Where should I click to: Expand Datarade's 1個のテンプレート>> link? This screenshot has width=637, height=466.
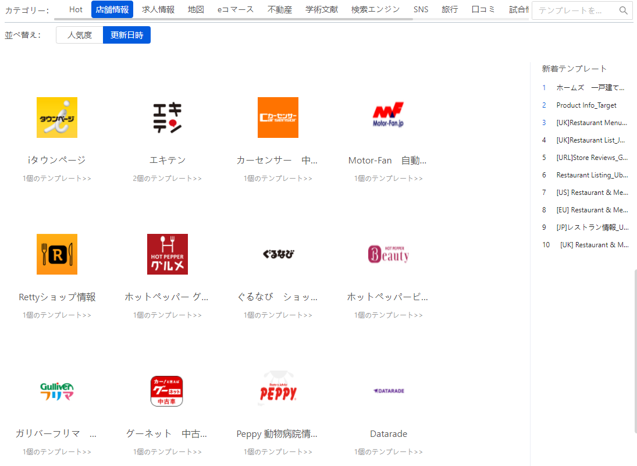pos(388,452)
